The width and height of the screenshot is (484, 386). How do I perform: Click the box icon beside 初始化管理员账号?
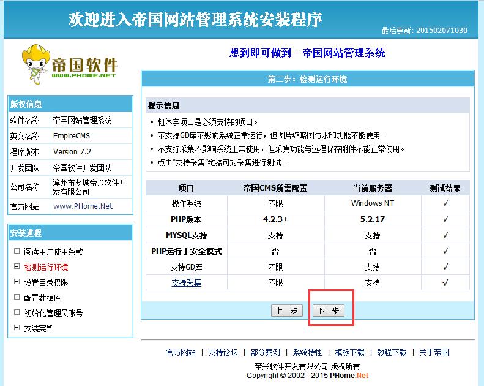pyautogui.click(x=17, y=312)
